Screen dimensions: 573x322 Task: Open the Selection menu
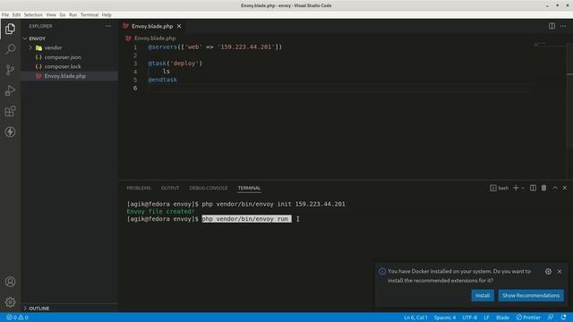point(33,15)
